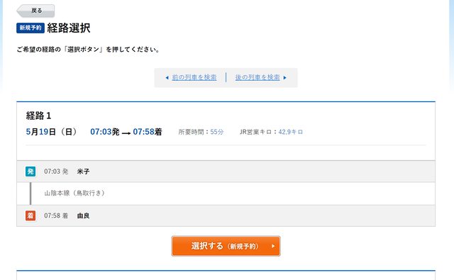Click the arrow between departure and arrival times
454x280 pixels.
tap(126, 133)
